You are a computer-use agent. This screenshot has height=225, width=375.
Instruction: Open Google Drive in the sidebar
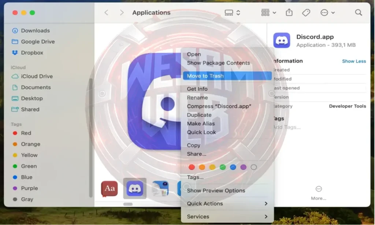coord(33,42)
